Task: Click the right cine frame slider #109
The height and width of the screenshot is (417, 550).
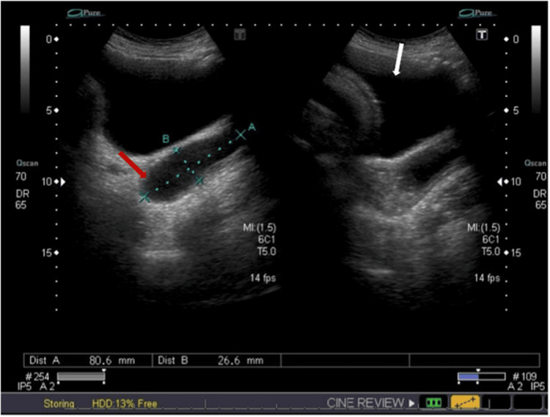Action: click(482, 377)
